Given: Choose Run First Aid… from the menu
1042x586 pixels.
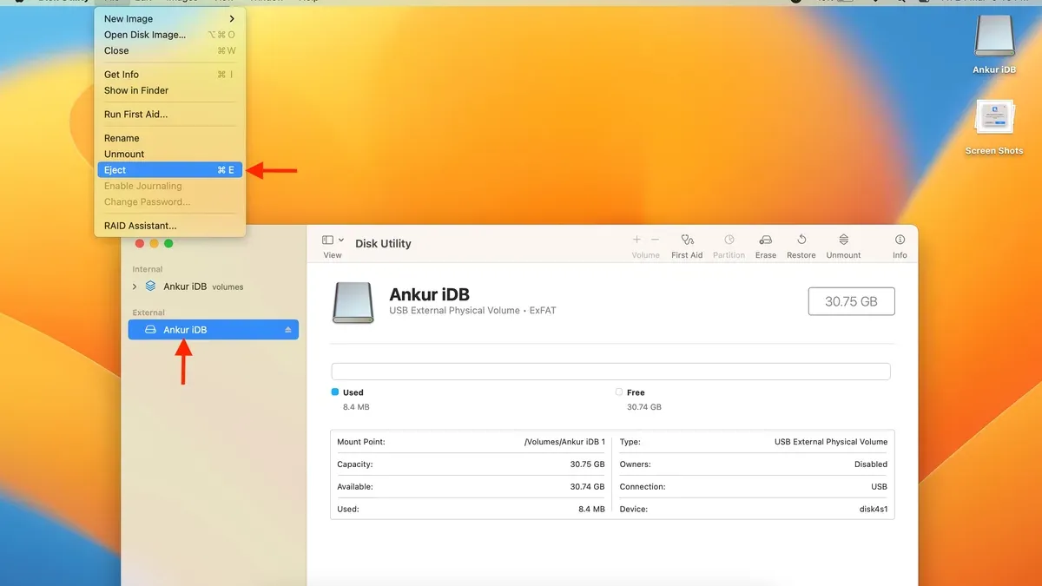Looking at the screenshot, I should pos(170,115).
